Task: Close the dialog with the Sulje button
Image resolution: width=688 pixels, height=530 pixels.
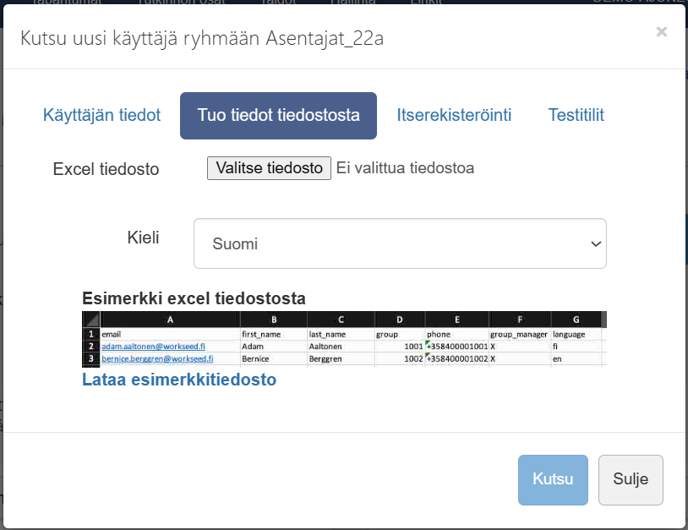Action: click(631, 479)
